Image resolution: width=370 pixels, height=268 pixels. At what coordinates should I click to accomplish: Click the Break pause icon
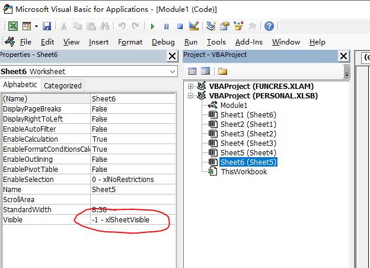tap(166, 26)
